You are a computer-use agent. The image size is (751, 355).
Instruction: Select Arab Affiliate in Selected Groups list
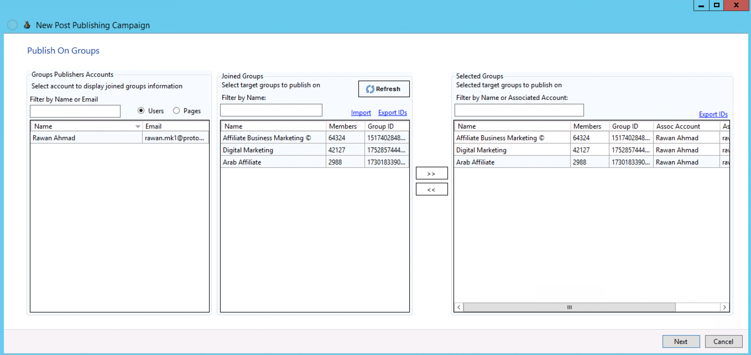click(x=512, y=162)
